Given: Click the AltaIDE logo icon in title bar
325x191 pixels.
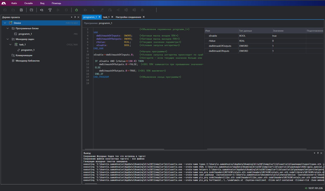Looking at the screenshot, I should 4,3.
